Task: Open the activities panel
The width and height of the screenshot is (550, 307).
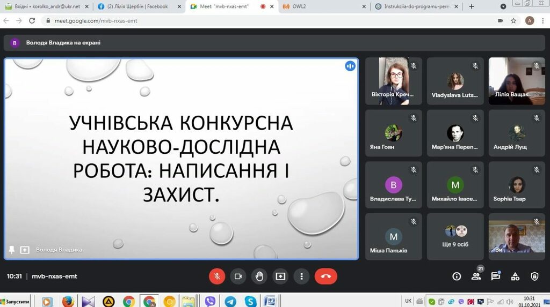Action: tap(515, 276)
